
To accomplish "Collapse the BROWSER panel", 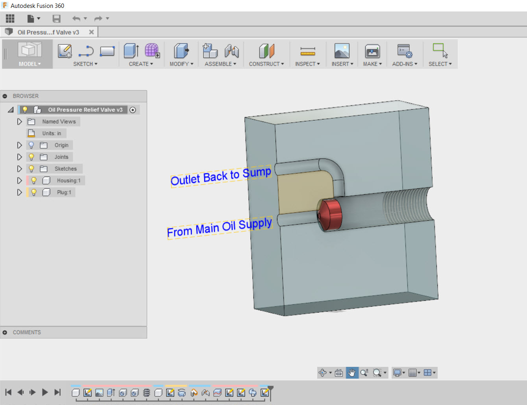I will (x=5, y=96).
